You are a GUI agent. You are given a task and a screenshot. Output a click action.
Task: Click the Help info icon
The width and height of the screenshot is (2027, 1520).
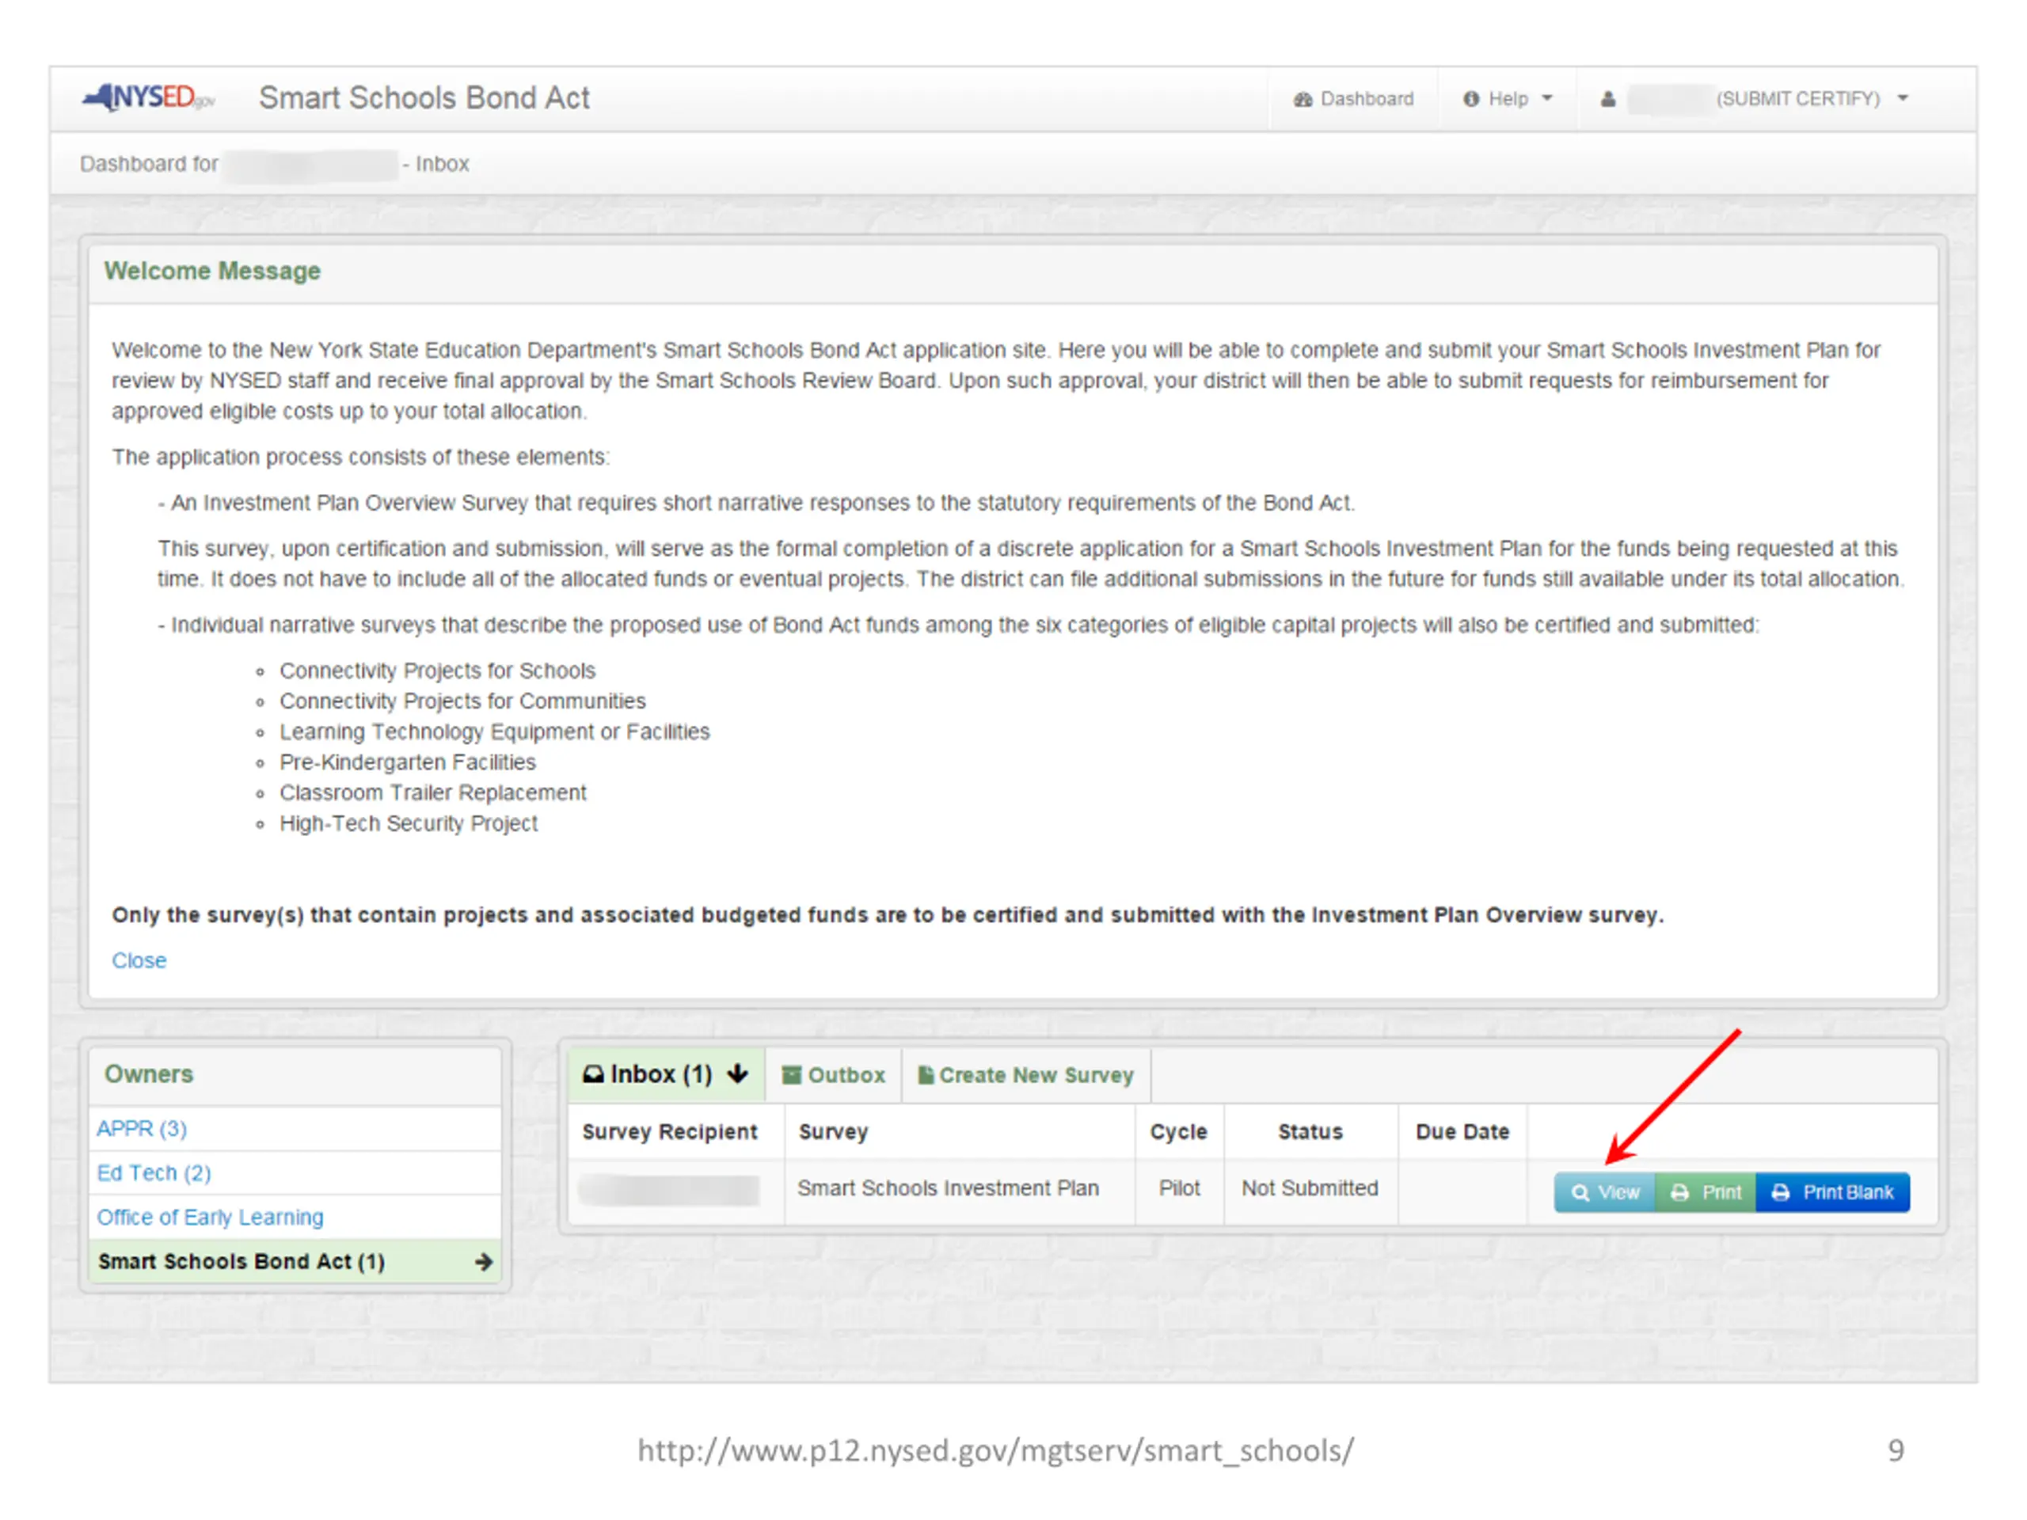[x=1471, y=99]
